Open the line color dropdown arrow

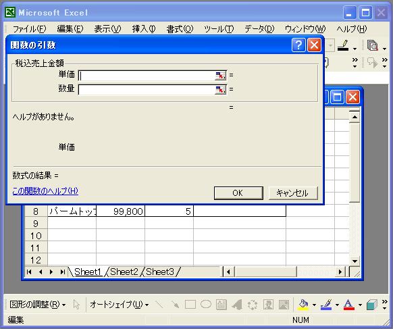337,305
